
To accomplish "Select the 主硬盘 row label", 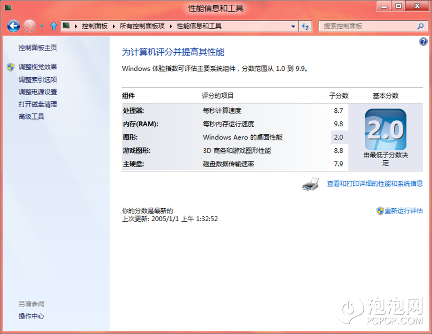I will [133, 164].
